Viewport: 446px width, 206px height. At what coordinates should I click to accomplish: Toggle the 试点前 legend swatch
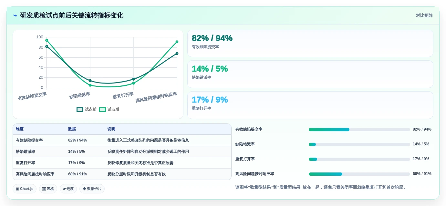[80, 110]
